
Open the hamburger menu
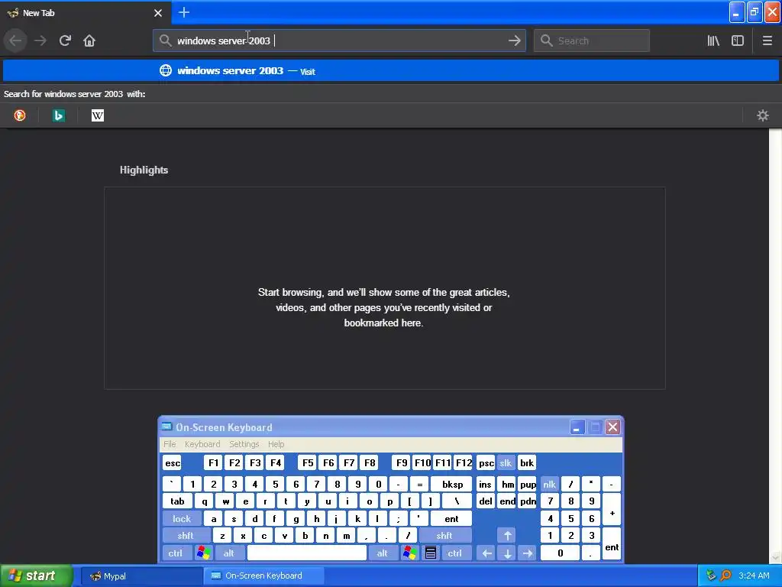(x=767, y=41)
